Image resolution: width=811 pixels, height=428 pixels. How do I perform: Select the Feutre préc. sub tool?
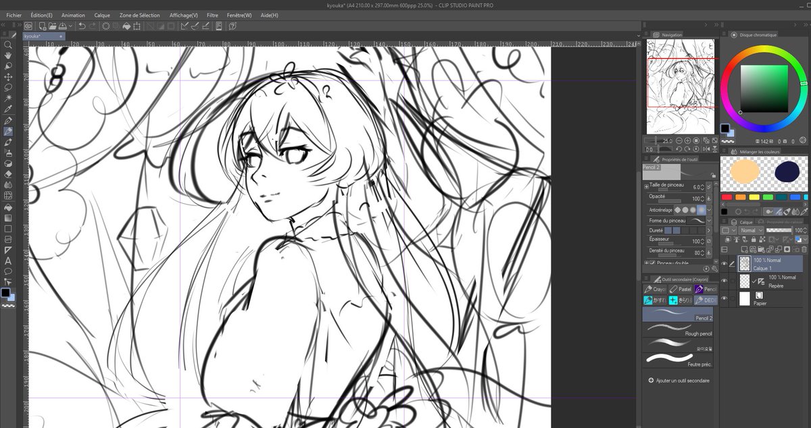click(x=678, y=359)
